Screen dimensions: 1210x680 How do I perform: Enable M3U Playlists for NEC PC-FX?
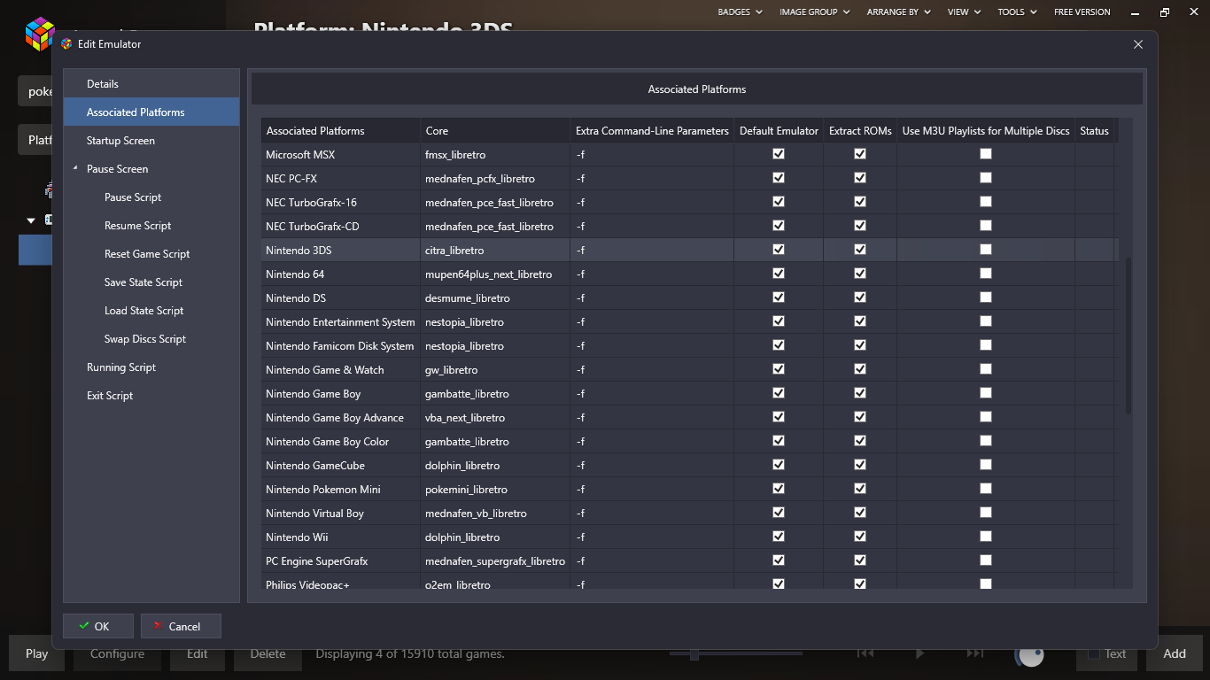(986, 178)
